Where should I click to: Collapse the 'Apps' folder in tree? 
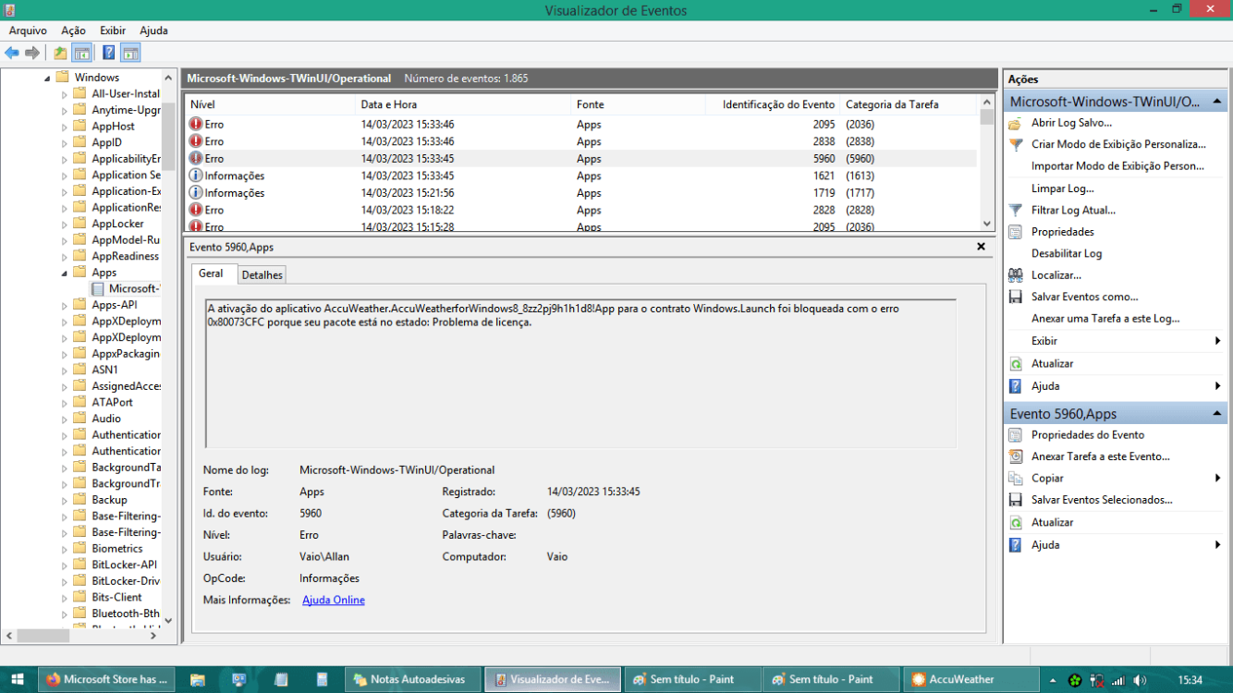tap(65, 273)
